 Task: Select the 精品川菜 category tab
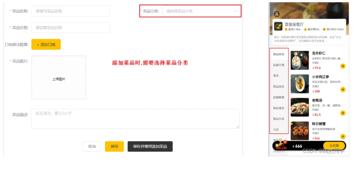point(279,119)
